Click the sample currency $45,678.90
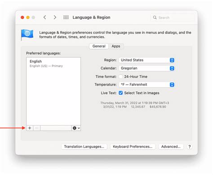The width and height of the screenshot is (213, 175). (x=158, y=107)
